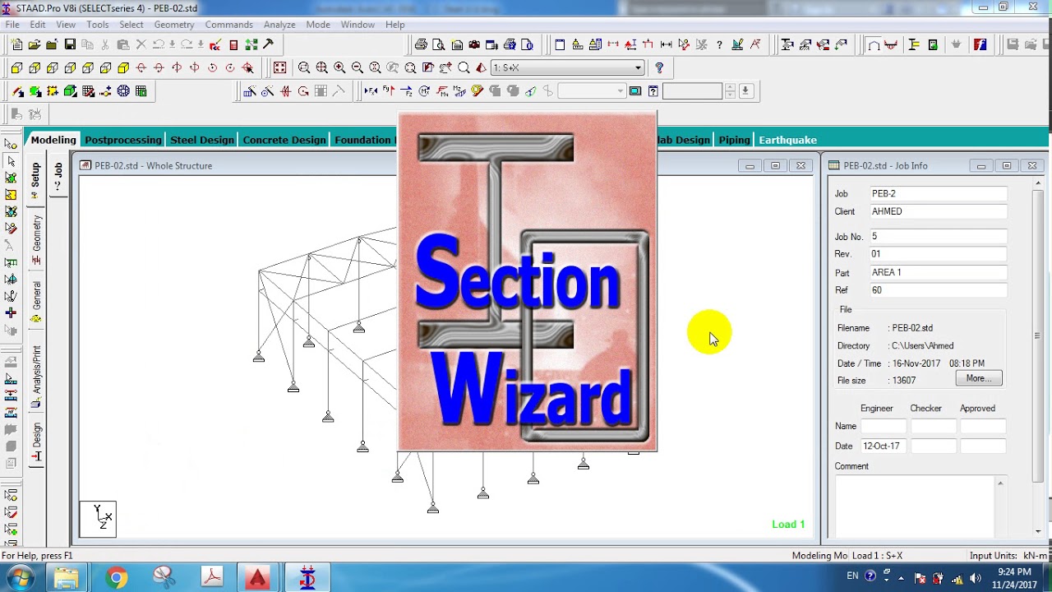Switch to the Steel Design tab
1052x592 pixels.
click(202, 140)
